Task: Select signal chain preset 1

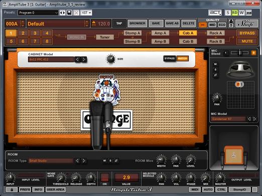Action: (11, 33)
